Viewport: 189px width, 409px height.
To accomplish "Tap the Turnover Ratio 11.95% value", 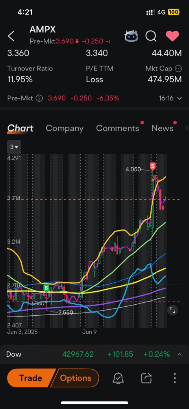I will click(x=20, y=79).
